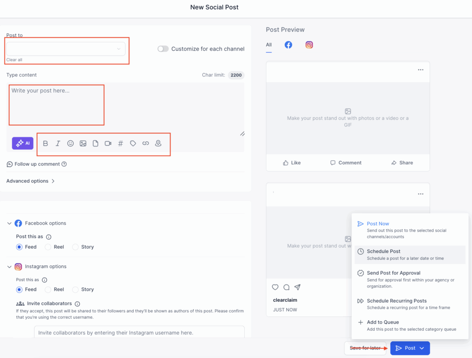Add an image to the post
The width and height of the screenshot is (472, 358).
tap(83, 143)
